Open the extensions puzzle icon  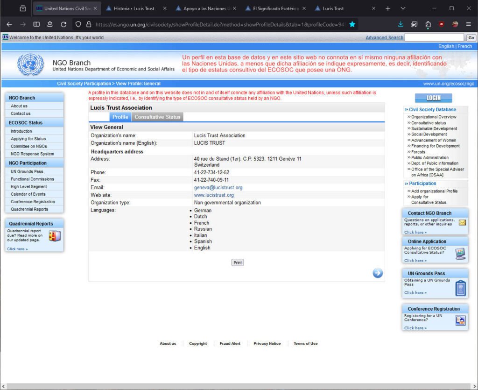[x=428, y=24]
